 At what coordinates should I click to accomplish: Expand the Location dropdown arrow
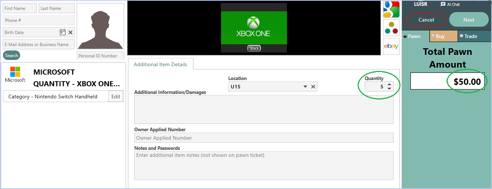click(x=305, y=87)
